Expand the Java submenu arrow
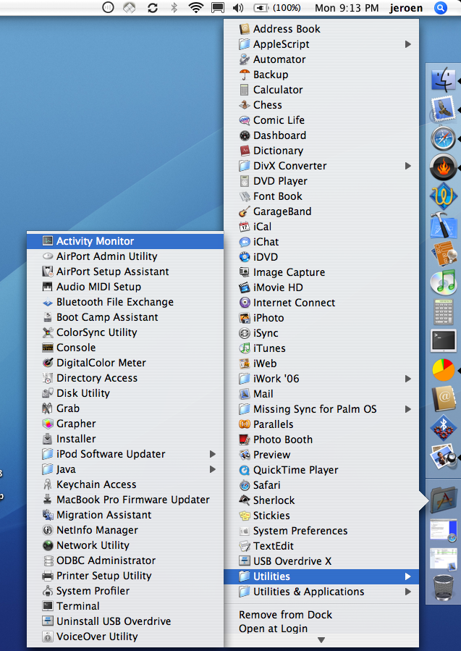 tap(213, 469)
